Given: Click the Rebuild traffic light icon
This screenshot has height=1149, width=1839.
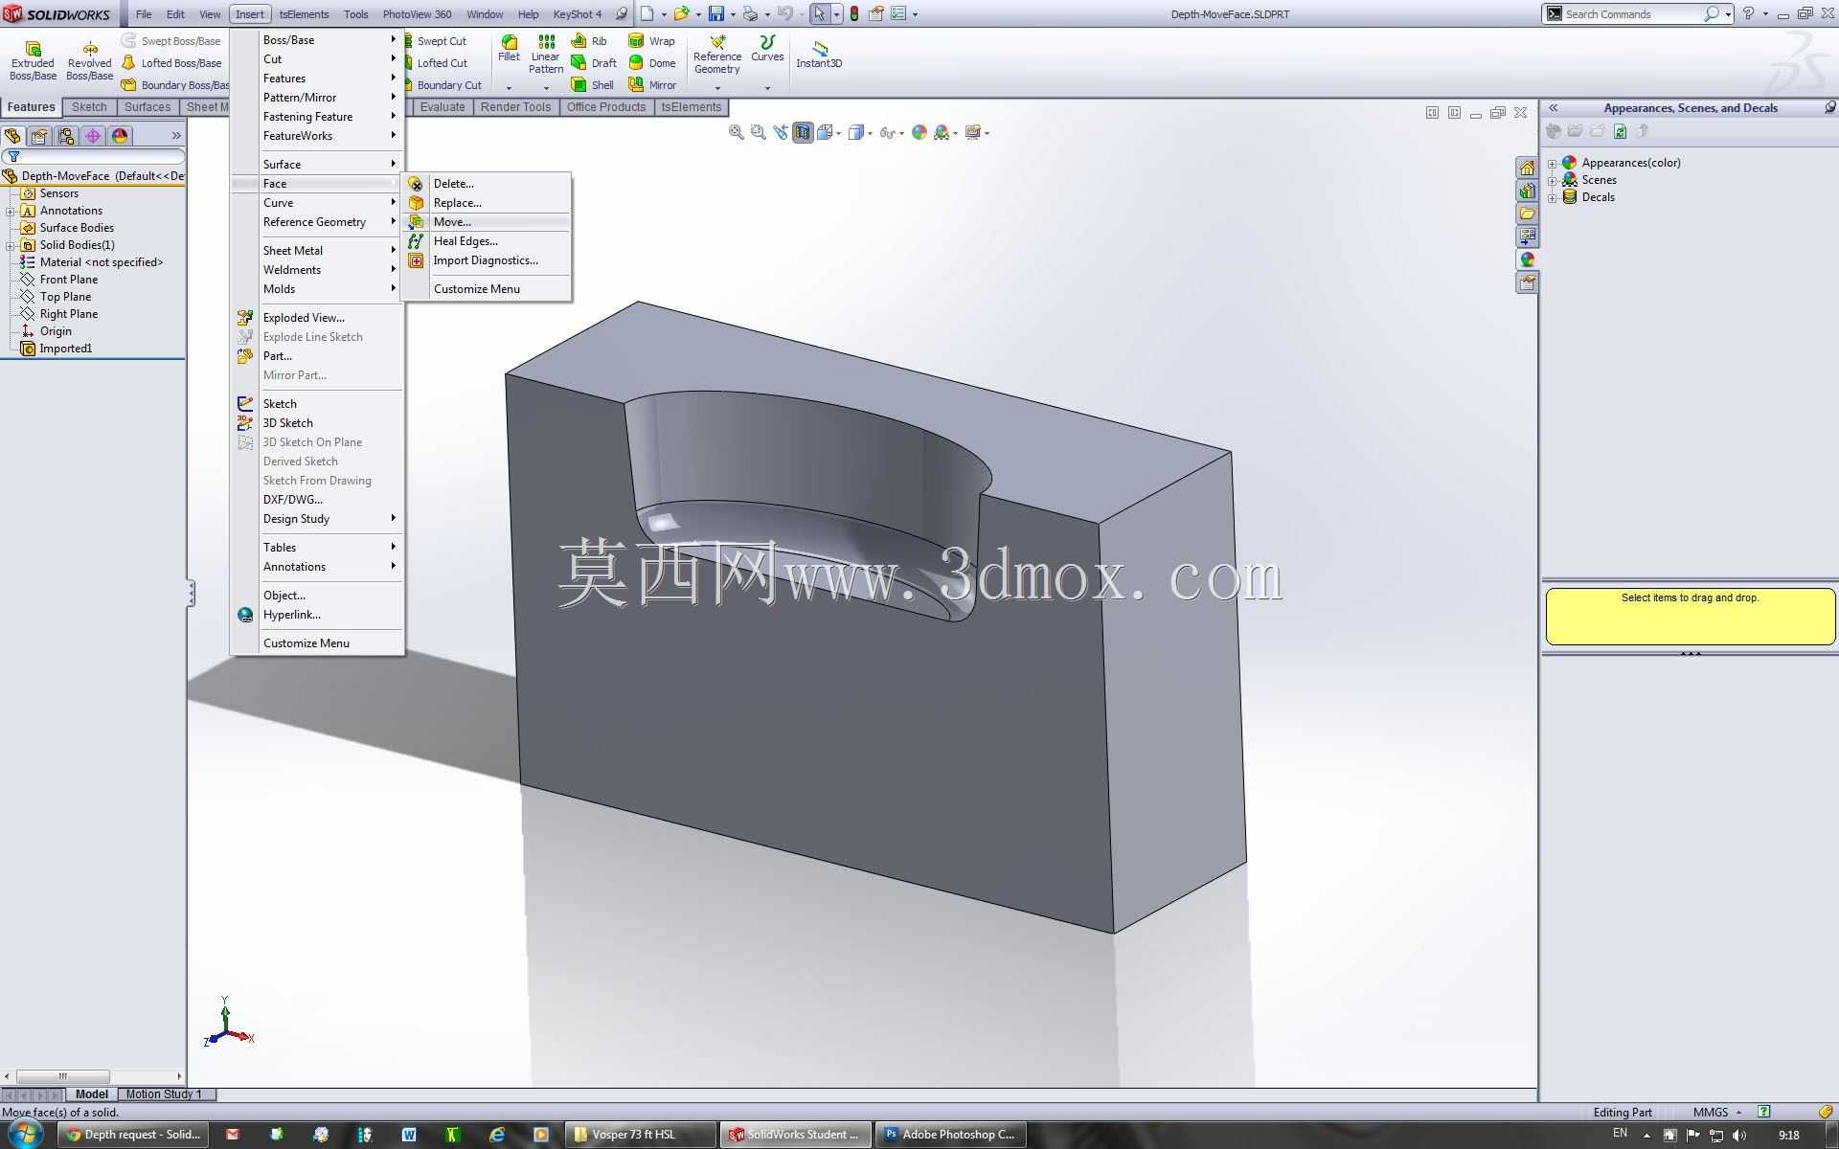Looking at the screenshot, I should tap(854, 14).
